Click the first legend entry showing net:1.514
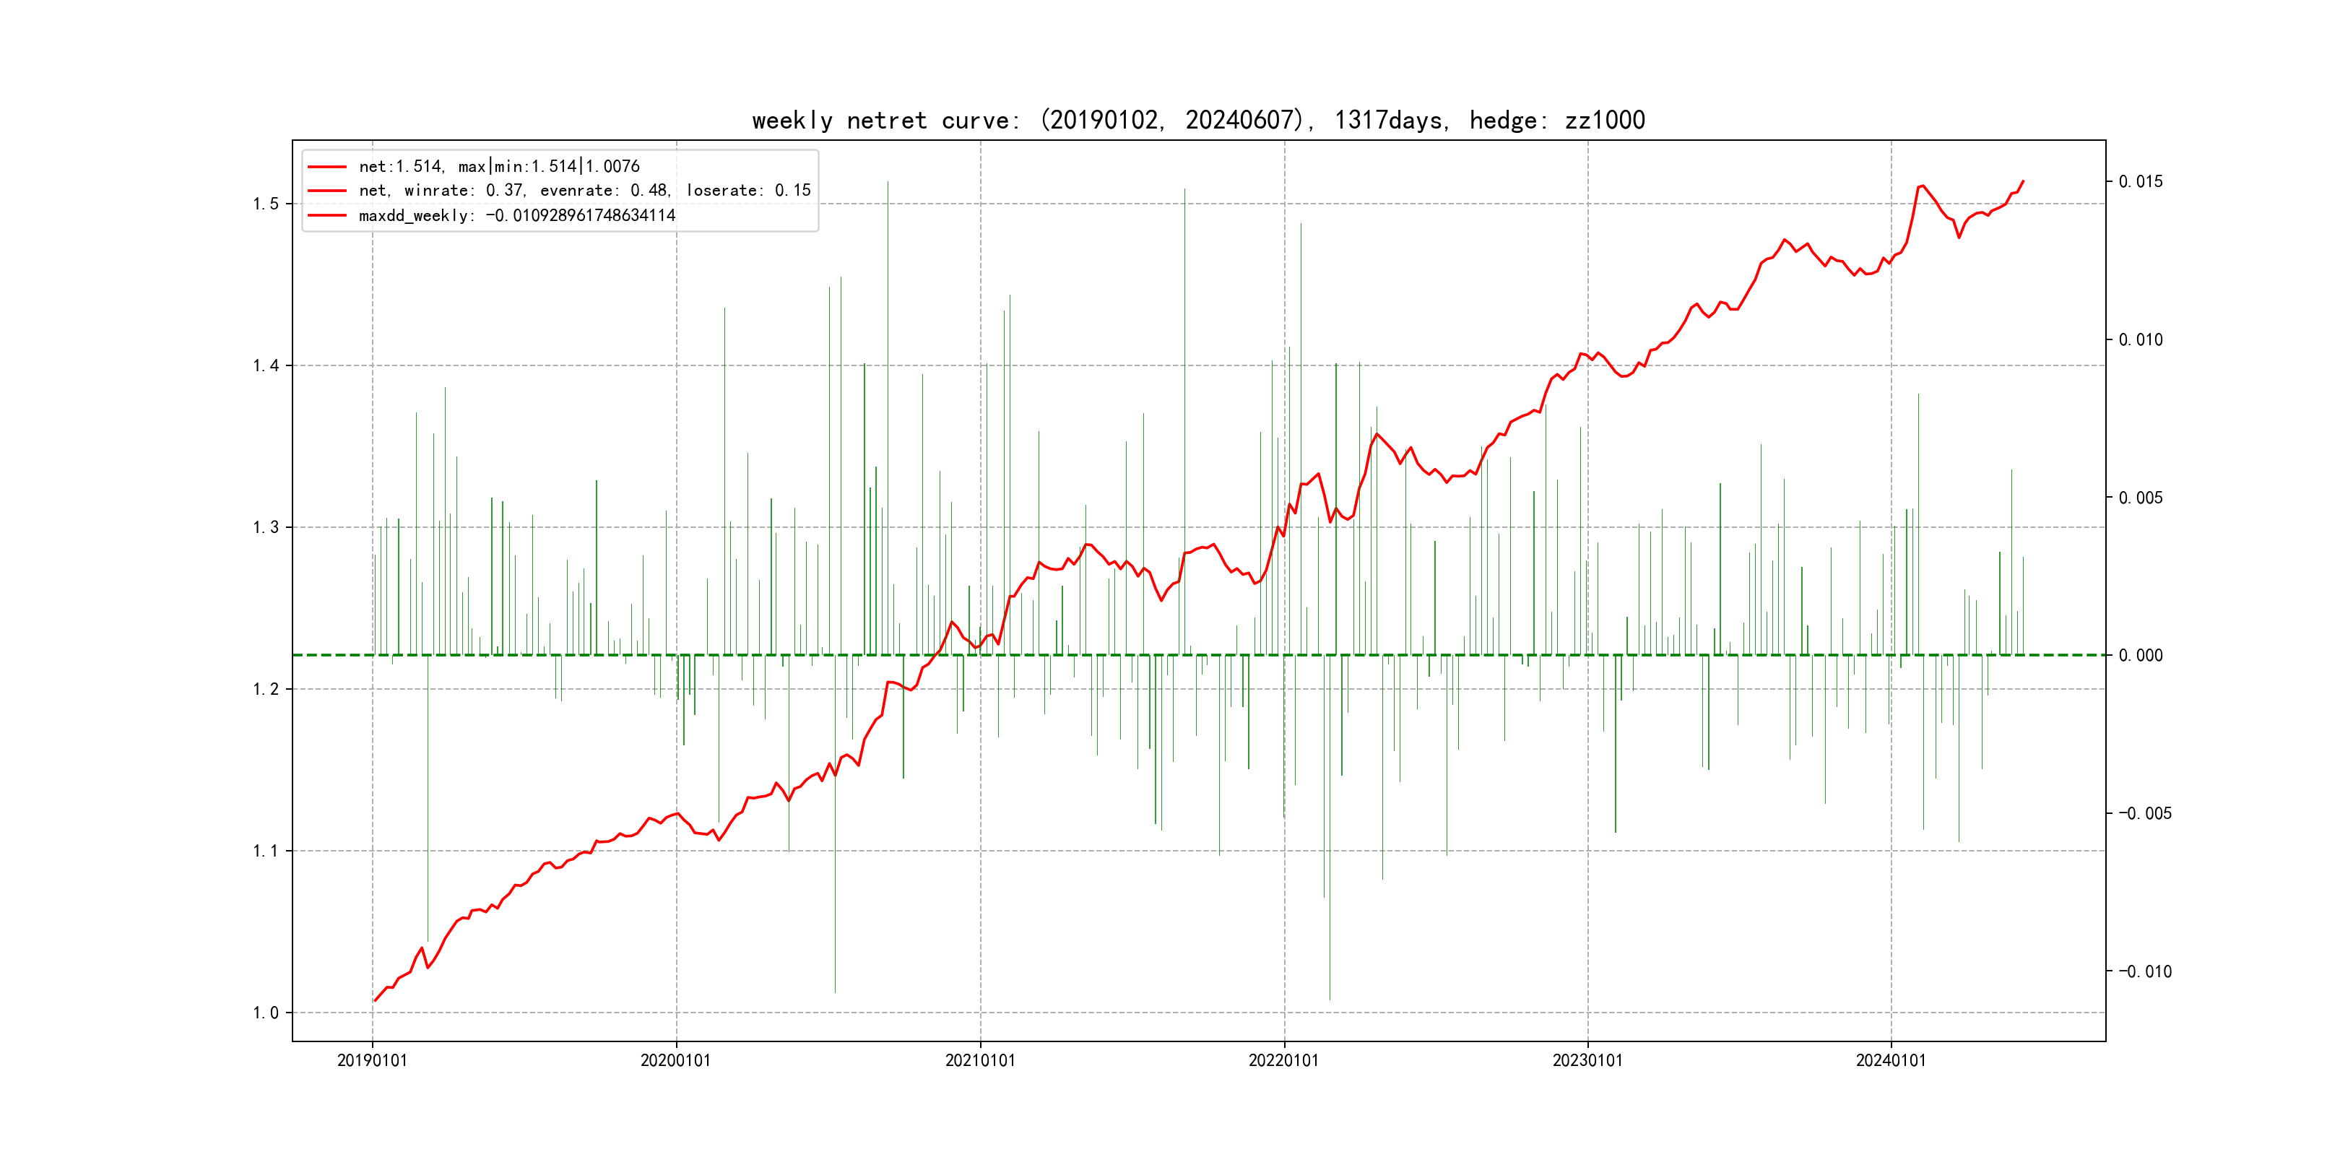Image resolution: width=2340 pixels, height=1170 pixels. 499,166
